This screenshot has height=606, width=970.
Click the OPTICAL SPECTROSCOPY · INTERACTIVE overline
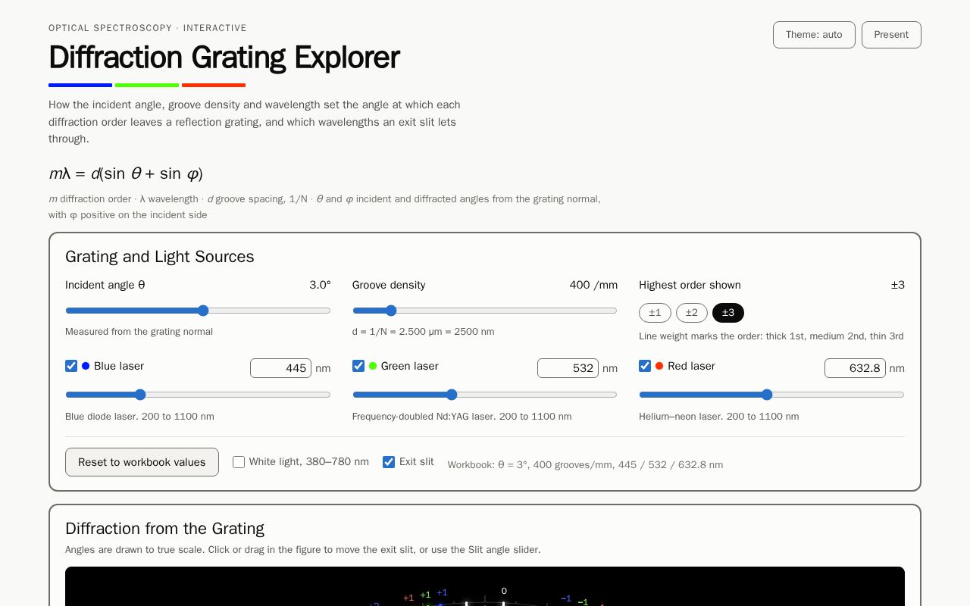point(148,28)
